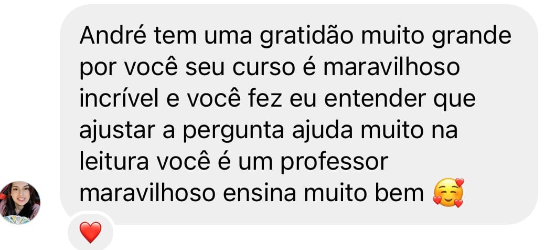
Task: Click "maravilhoso" on the second text line
Action: point(391,68)
